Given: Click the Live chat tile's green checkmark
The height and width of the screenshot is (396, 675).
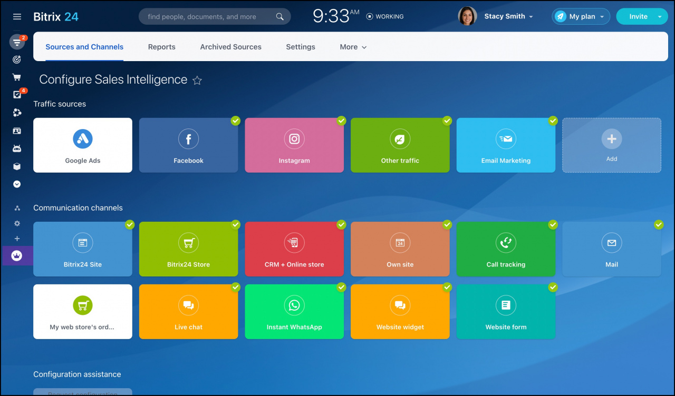Looking at the screenshot, I should click(236, 287).
